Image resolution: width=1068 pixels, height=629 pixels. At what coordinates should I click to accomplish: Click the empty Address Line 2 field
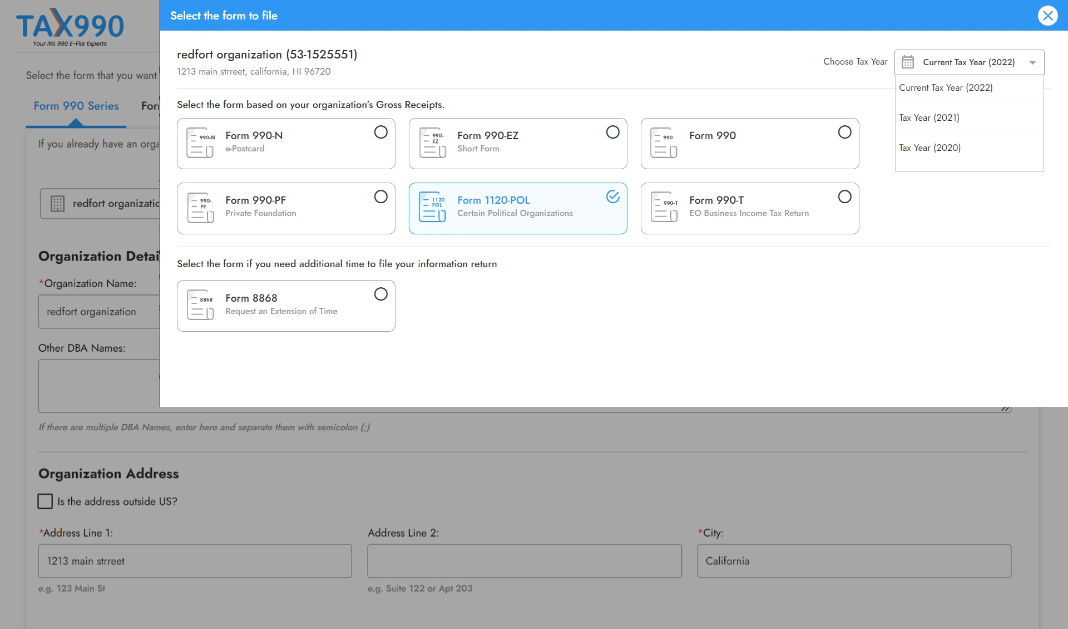click(525, 561)
